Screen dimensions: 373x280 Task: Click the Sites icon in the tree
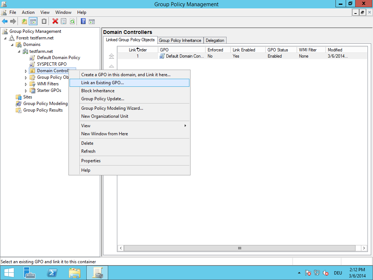point(19,97)
